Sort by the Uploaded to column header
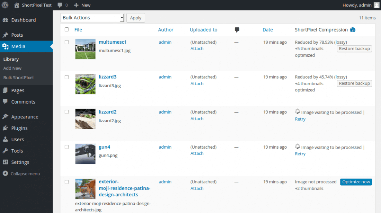381x213 pixels. (x=203, y=30)
